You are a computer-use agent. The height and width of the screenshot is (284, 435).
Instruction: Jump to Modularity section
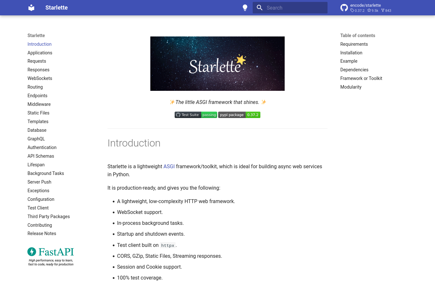351,87
